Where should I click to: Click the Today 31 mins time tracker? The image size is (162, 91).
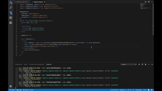coord(28,90)
